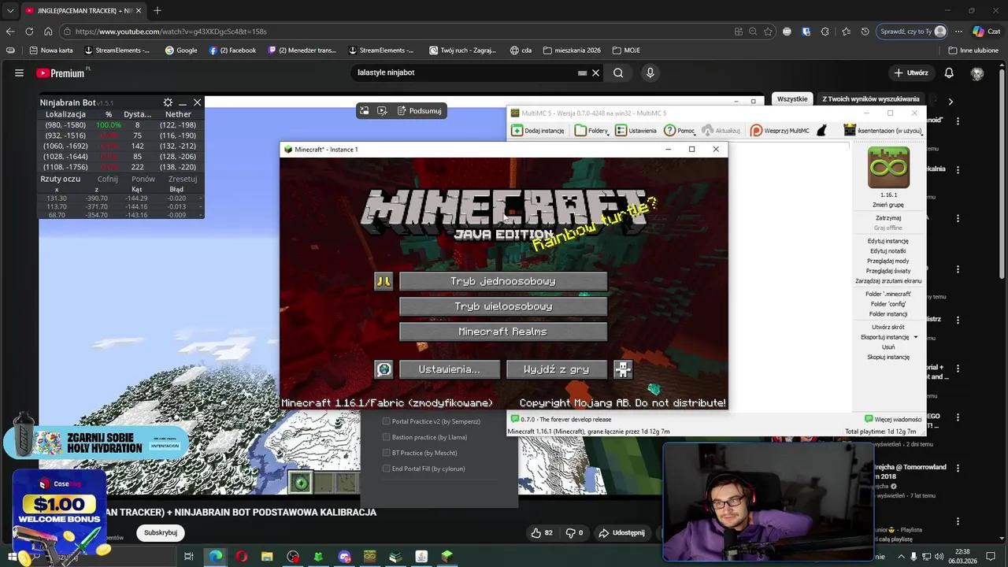Image resolution: width=1008 pixels, height=567 pixels.
Task: Open Opera from the taskbar
Action: pyautogui.click(x=241, y=557)
